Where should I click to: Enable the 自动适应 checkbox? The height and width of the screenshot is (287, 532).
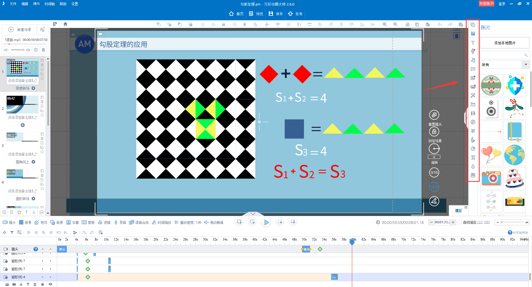[x=459, y=222]
